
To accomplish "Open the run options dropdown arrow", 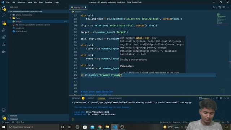I will click(216, 7).
